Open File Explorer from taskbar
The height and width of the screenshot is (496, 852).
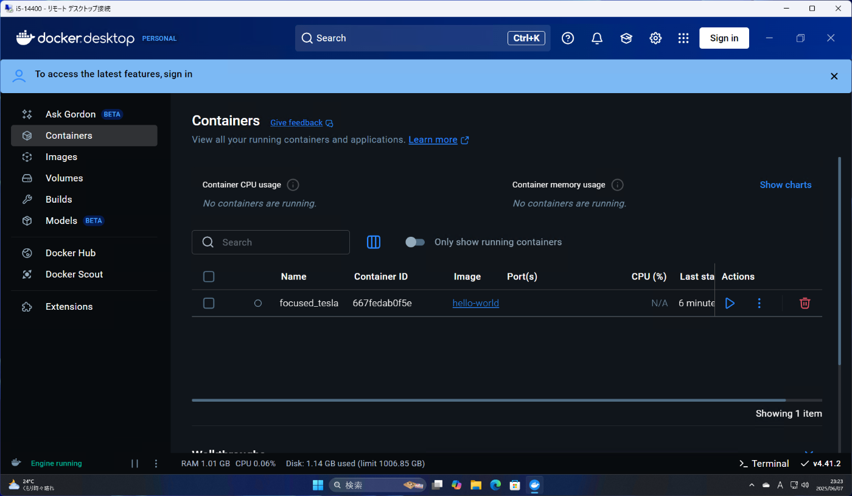(x=476, y=485)
